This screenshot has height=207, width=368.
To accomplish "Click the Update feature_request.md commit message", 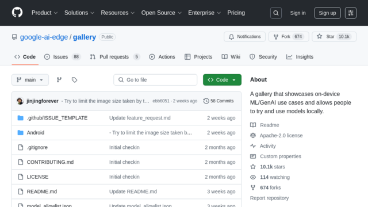I will [x=140, y=118].
